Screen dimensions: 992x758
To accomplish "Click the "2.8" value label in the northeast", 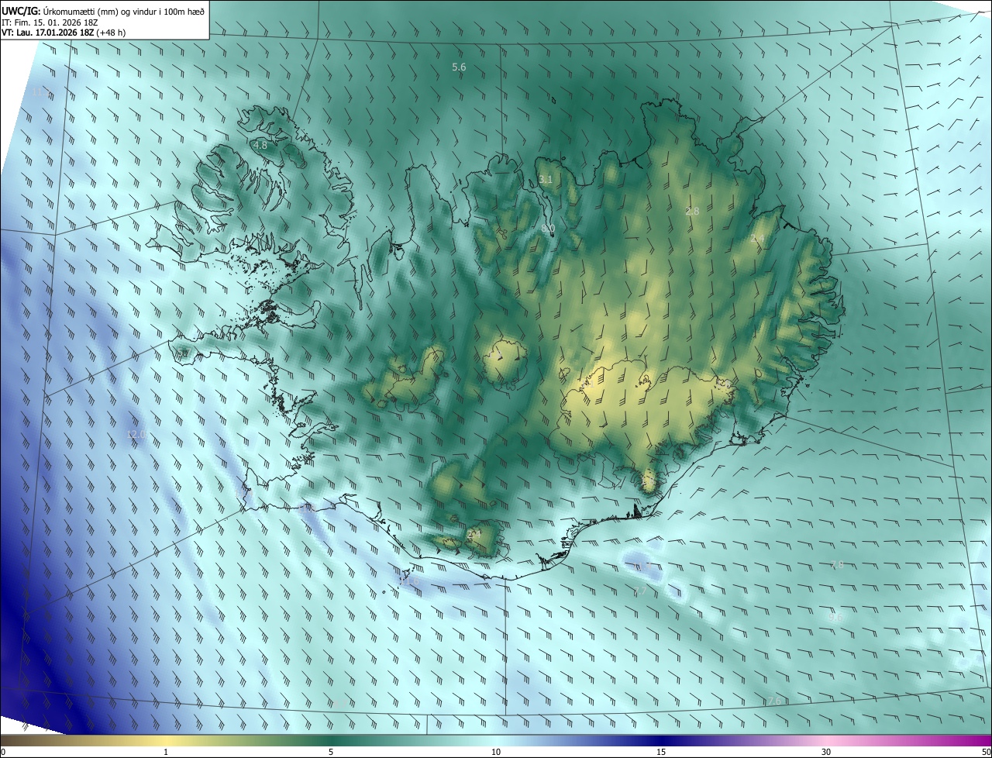I will [692, 211].
